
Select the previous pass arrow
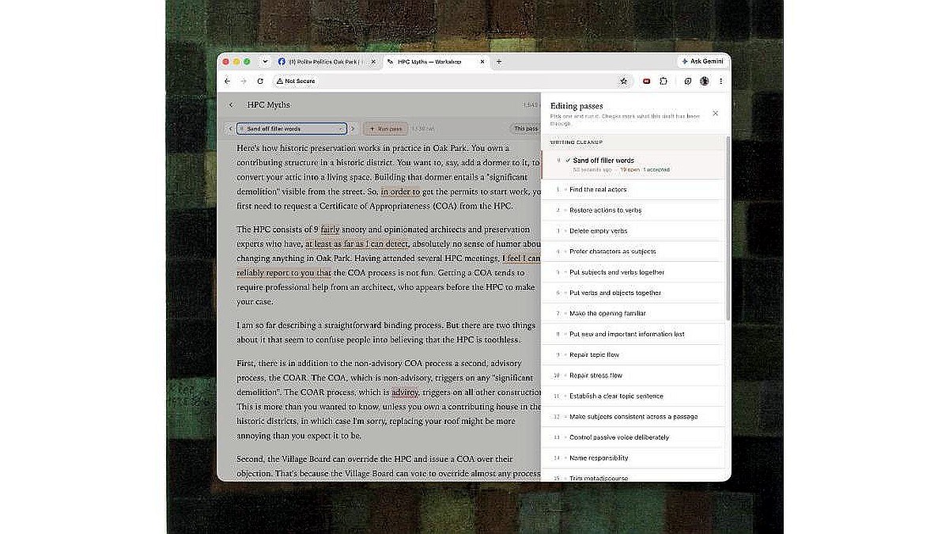point(229,128)
